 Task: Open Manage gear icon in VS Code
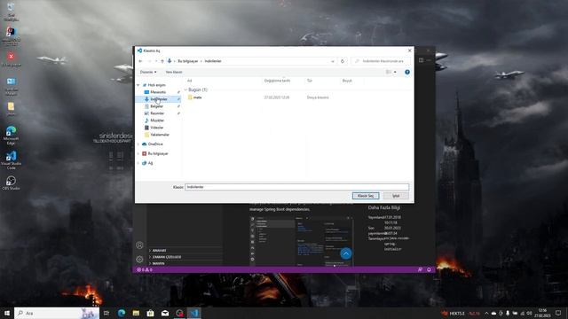[x=139, y=259]
